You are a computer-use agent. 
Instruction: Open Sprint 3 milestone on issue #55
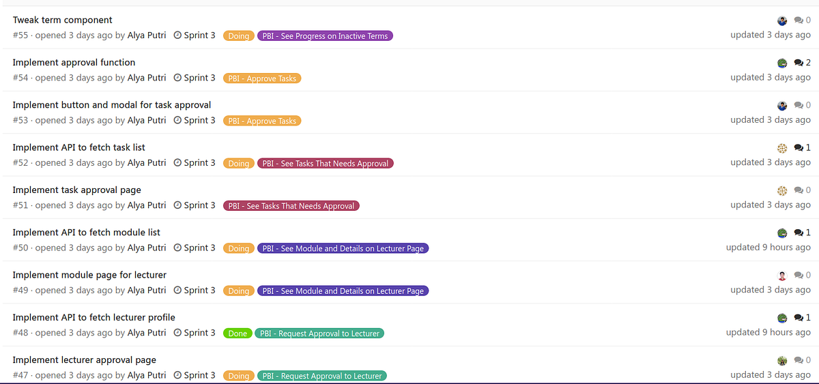point(195,35)
